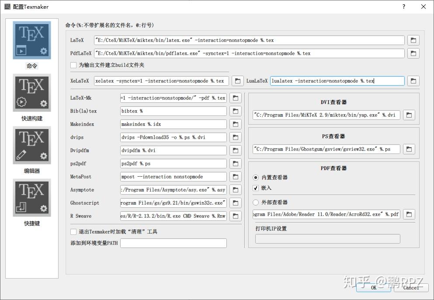
Task: Browse for the external PDF viewer program
Action: (x=409, y=214)
